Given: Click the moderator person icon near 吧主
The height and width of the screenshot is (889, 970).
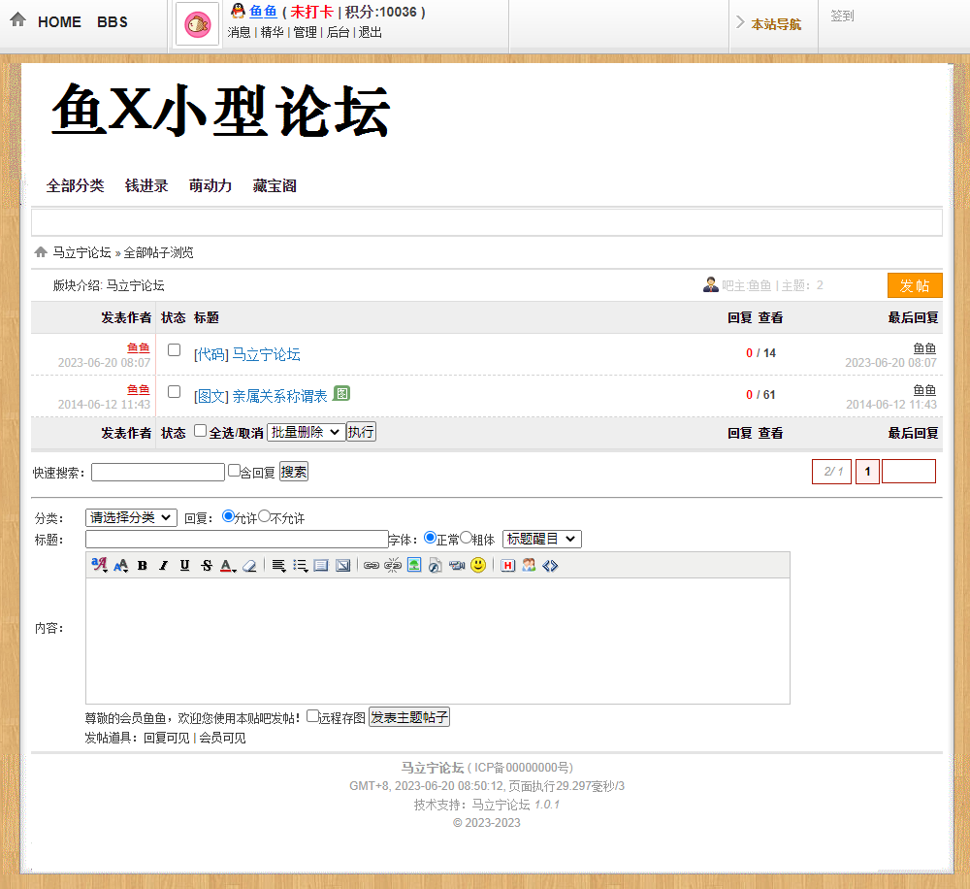Looking at the screenshot, I should (711, 284).
